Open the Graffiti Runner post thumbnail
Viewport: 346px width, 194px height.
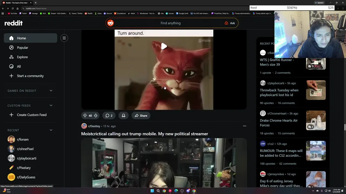316,64
